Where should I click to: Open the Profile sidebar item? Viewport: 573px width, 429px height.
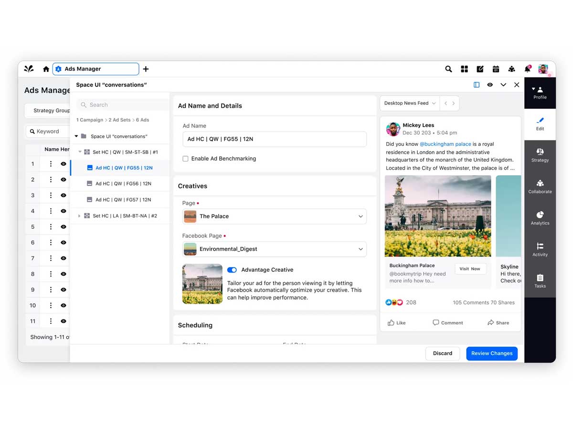coord(540,93)
